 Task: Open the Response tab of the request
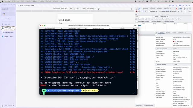click(181, 32)
